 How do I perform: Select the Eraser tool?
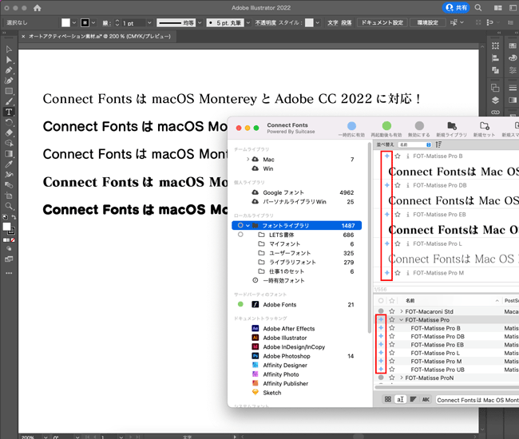point(9,132)
